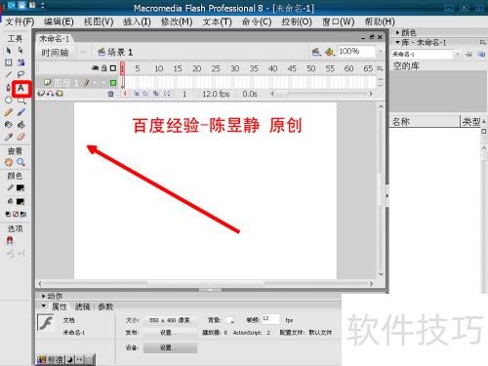The image size is (488, 366).
Task: Click Insert Layer Folder button
Action: click(60, 94)
